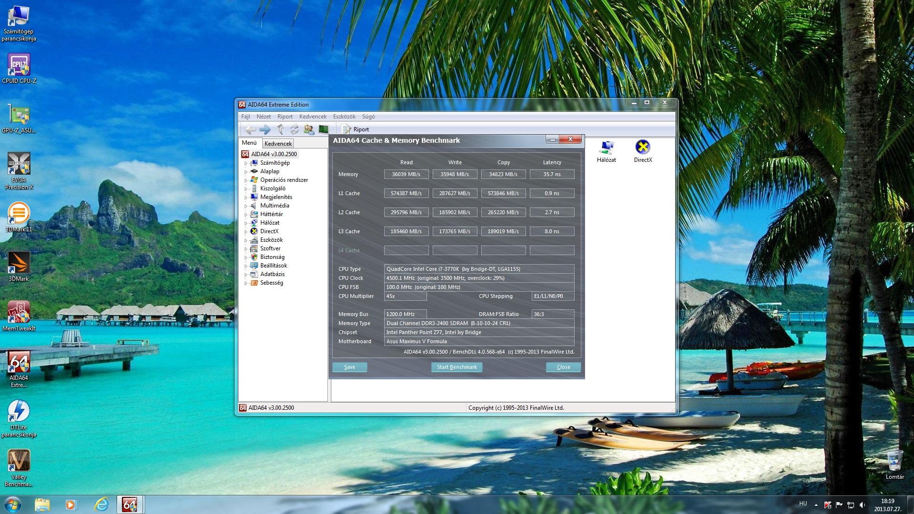Open the CPUID CPU-Z desktop shortcut
The height and width of the screenshot is (514, 914).
click(x=19, y=69)
